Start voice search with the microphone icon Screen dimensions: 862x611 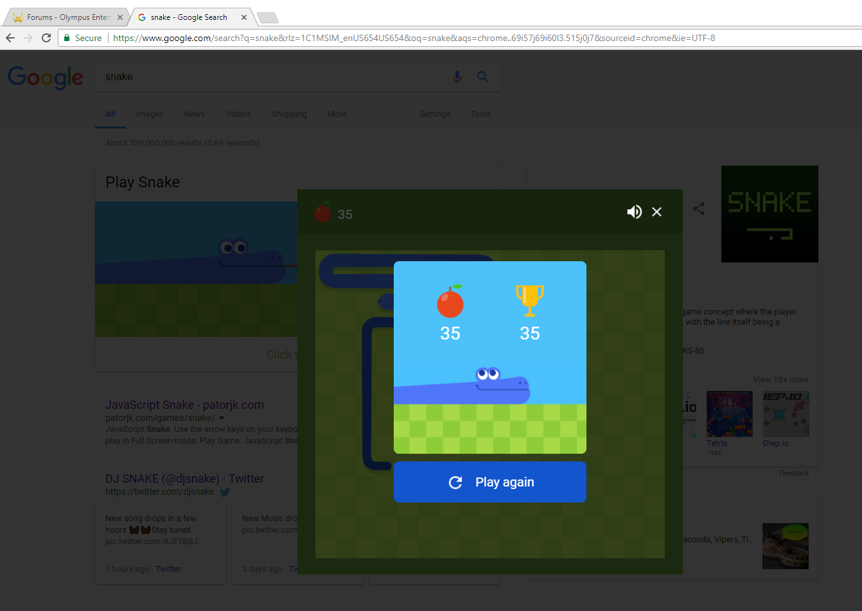[x=457, y=77]
